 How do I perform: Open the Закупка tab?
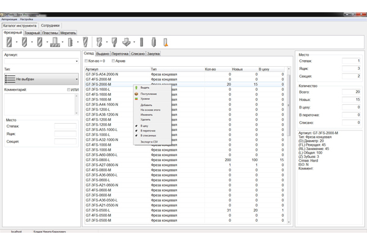pyautogui.click(x=154, y=54)
